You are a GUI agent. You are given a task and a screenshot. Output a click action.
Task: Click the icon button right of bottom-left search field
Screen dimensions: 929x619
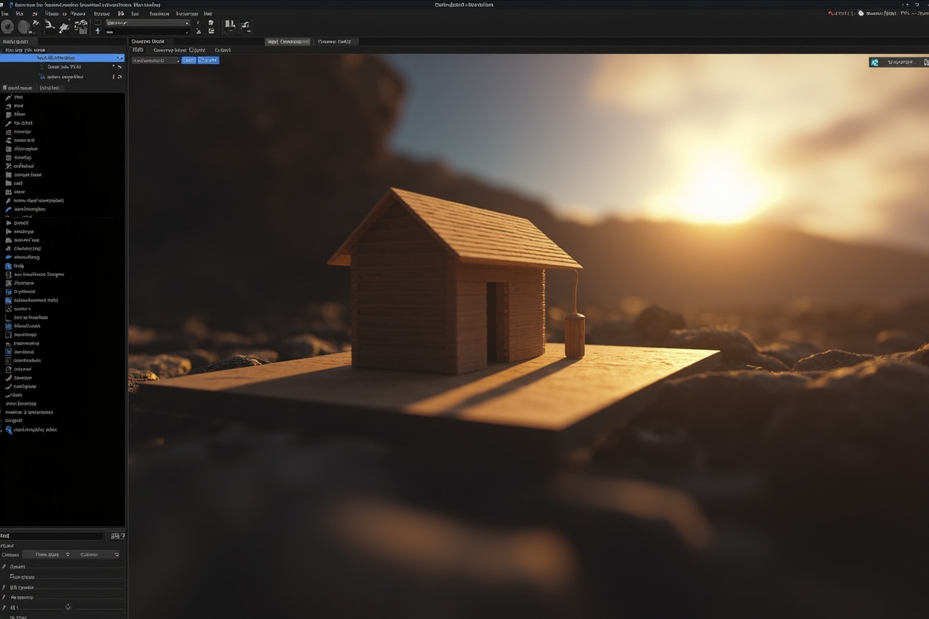(117, 536)
